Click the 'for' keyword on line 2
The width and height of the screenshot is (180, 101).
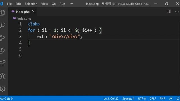(x=31, y=30)
